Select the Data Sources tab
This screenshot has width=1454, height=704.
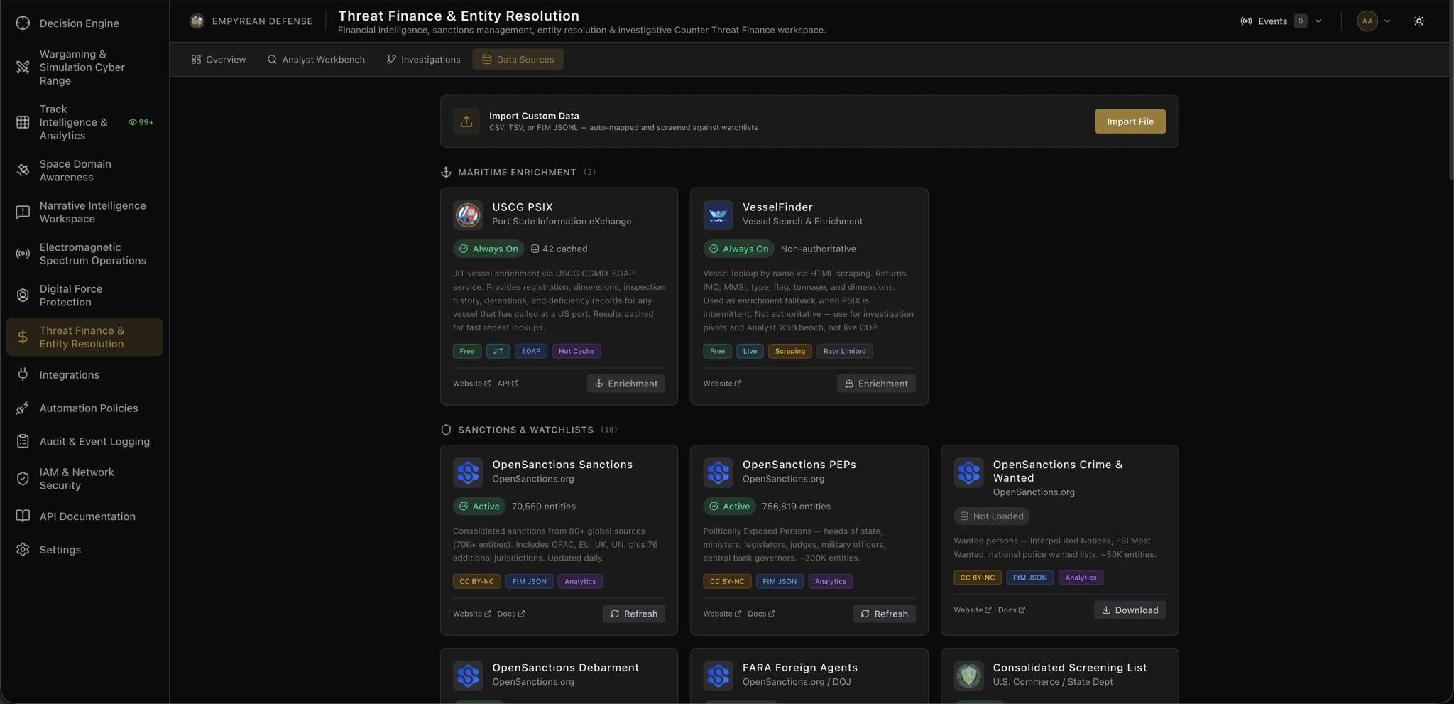(x=518, y=59)
